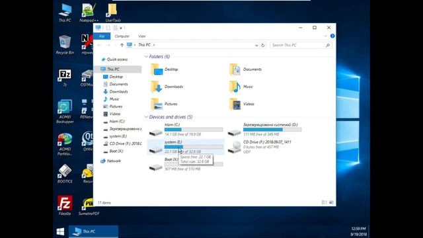Open Quick Access Toolbar customize dropdown
Screen dimensions: 423x238
click(121, 28)
